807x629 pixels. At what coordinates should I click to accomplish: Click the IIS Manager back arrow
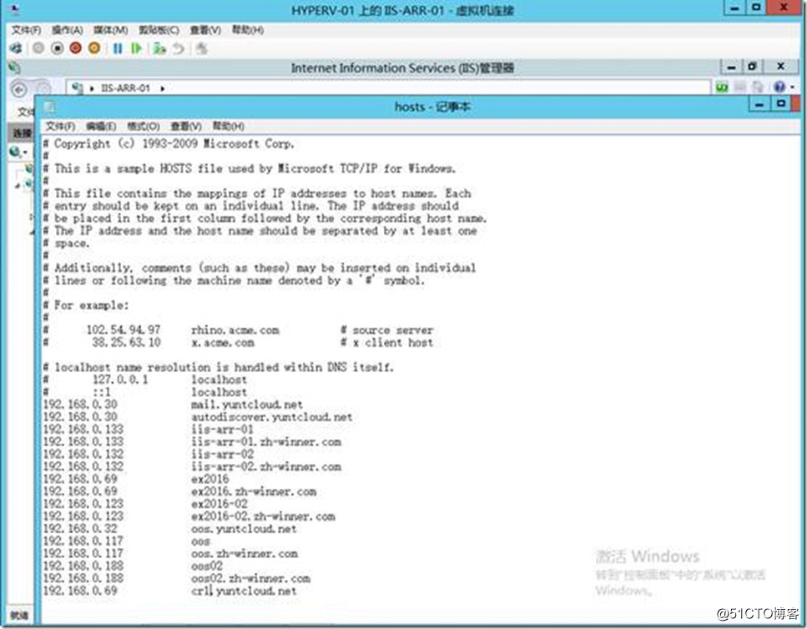[19, 89]
